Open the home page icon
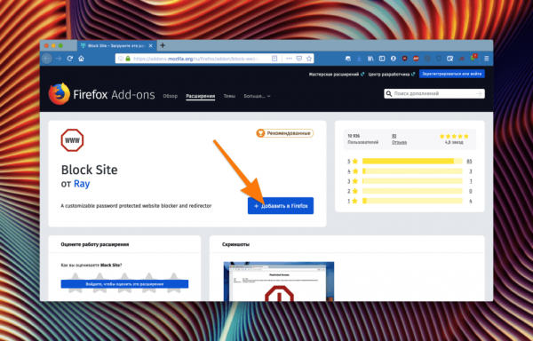 (81, 59)
